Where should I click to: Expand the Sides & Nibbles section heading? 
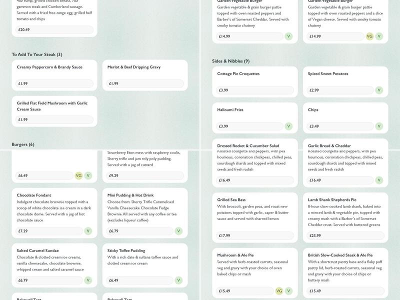[230, 61]
